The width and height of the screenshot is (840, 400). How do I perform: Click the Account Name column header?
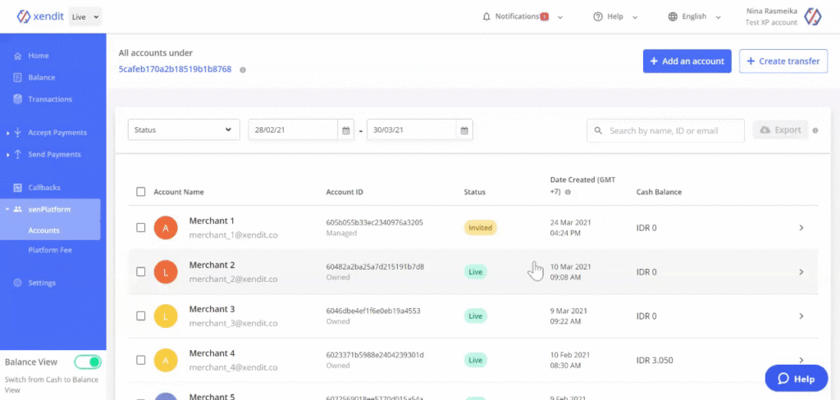coord(178,192)
